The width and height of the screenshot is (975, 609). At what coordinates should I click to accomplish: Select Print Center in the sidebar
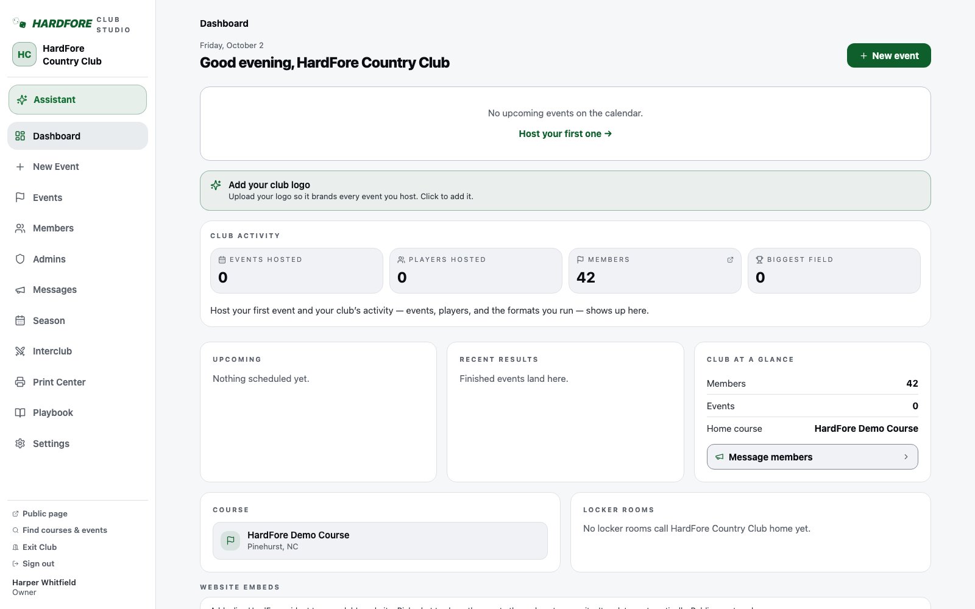click(x=77, y=382)
